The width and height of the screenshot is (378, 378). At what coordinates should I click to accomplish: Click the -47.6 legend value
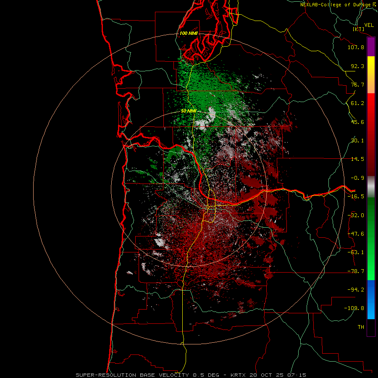tap(356, 234)
